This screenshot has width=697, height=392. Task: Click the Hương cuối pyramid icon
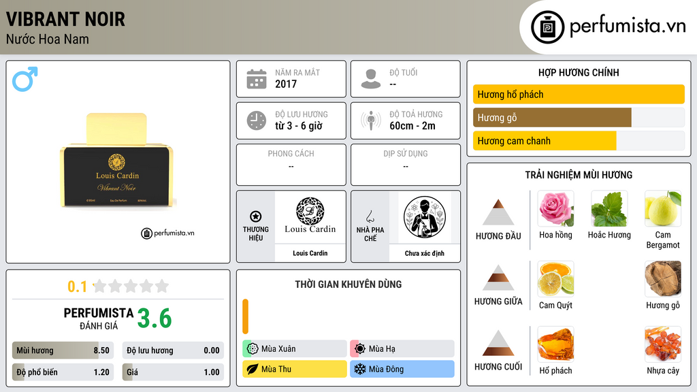498,343
